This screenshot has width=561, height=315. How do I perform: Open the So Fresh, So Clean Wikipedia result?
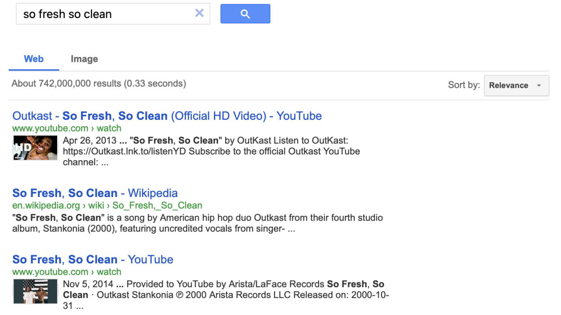click(95, 193)
